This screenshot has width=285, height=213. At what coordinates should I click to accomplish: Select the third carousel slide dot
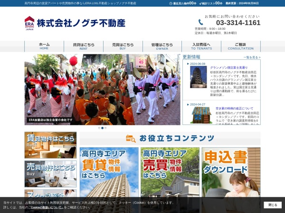click(x=105, y=128)
